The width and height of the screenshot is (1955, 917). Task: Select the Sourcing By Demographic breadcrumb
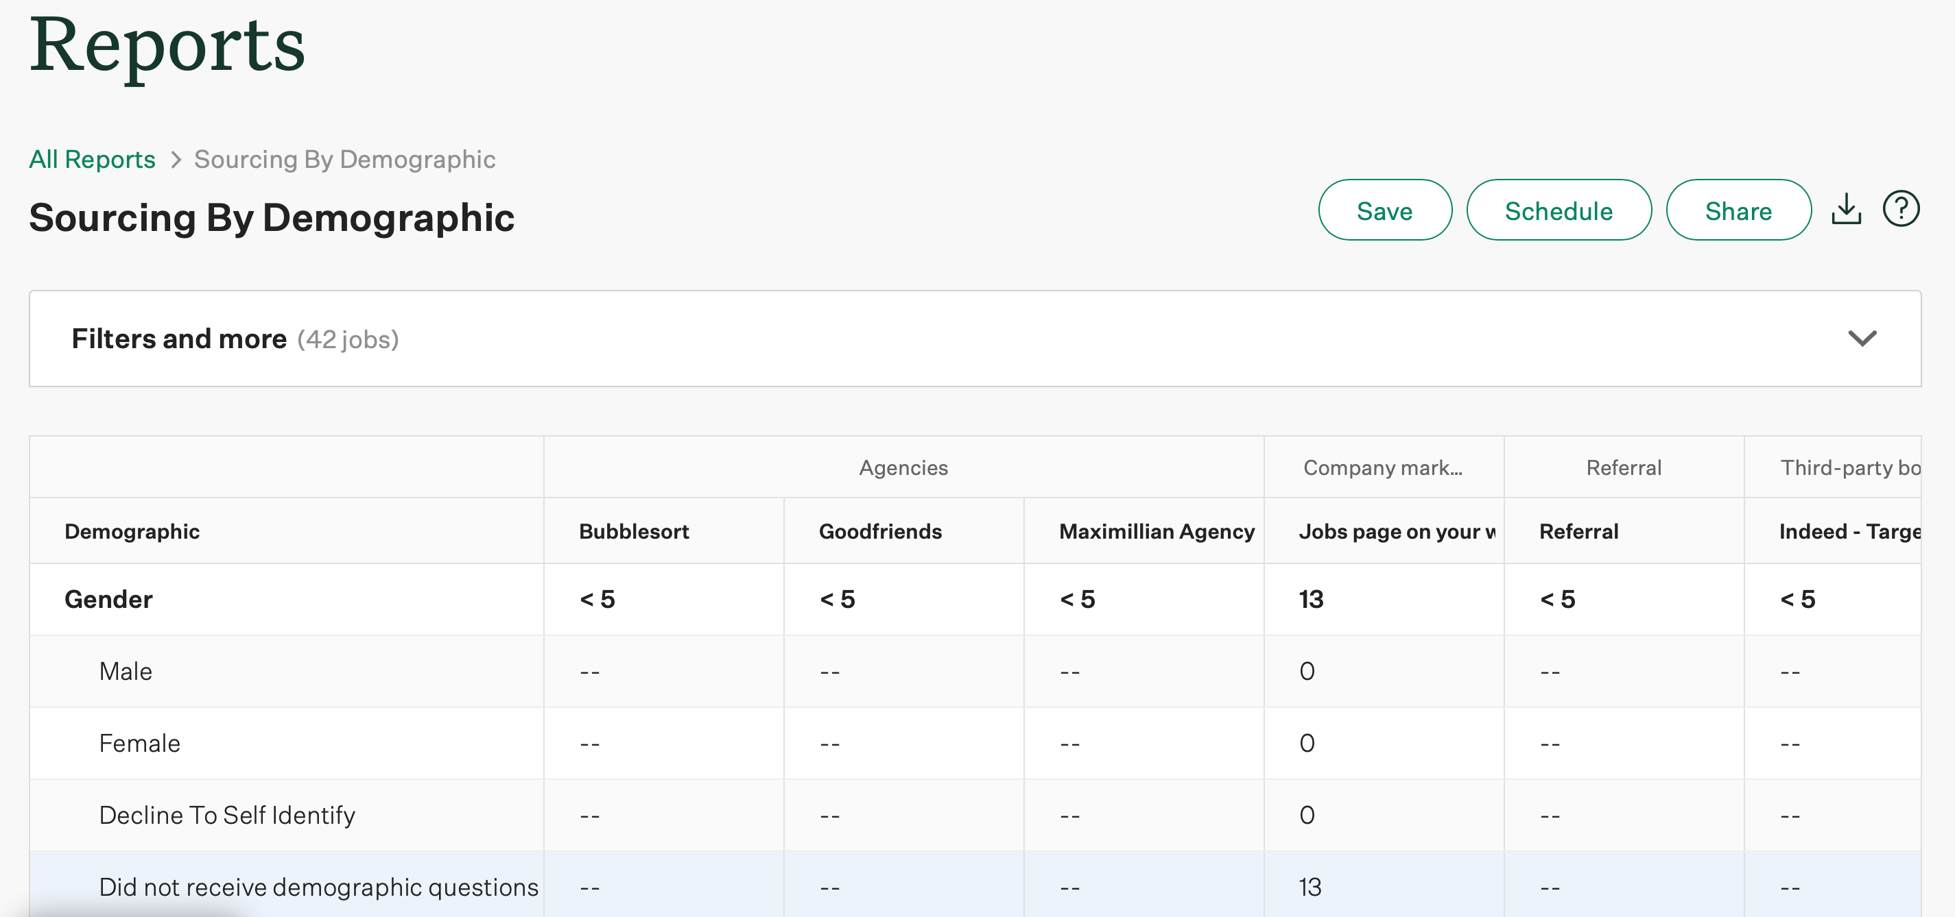coord(344,159)
